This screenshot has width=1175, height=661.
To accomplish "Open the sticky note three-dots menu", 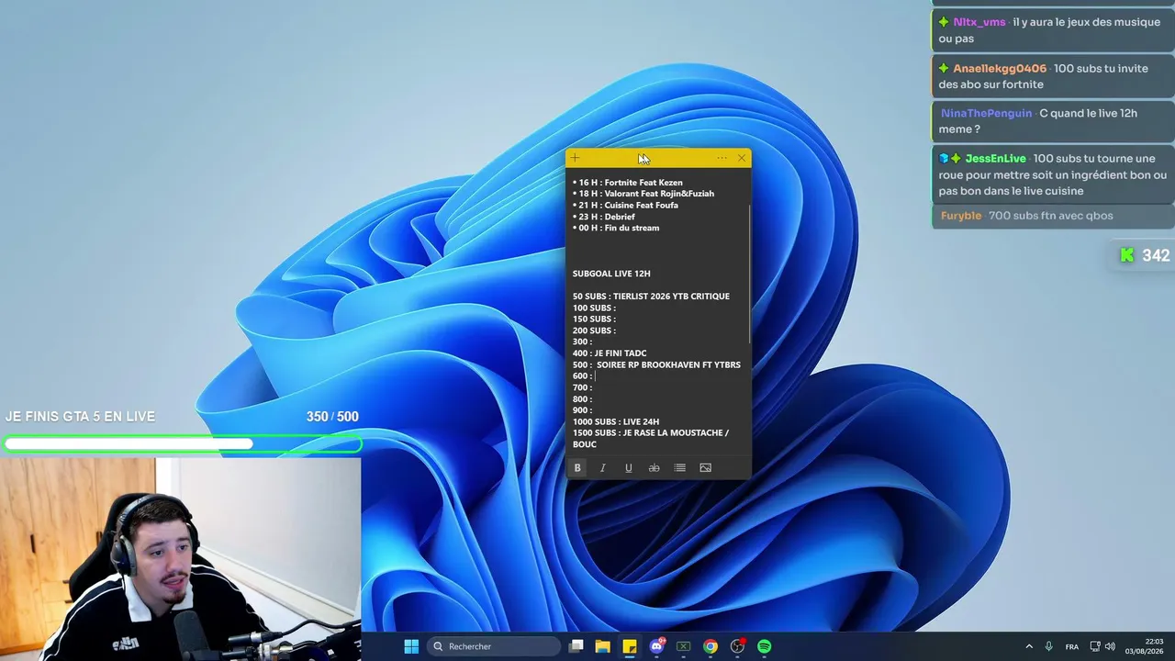I will pos(722,158).
